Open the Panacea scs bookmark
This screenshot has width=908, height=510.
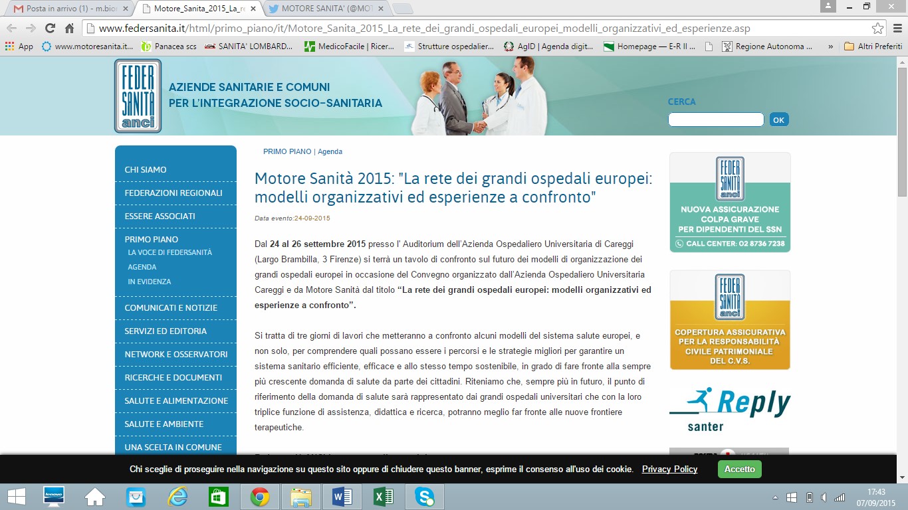click(x=168, y=46)
